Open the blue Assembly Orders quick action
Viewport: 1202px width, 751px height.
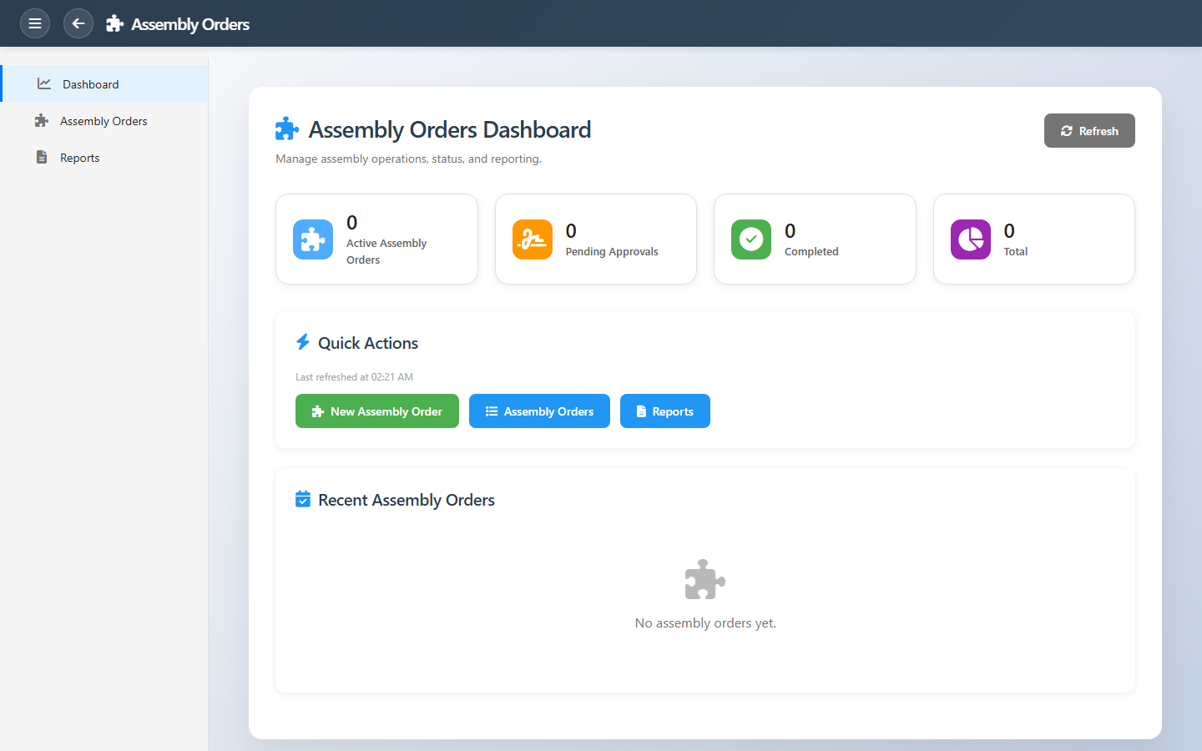[539, 411]
